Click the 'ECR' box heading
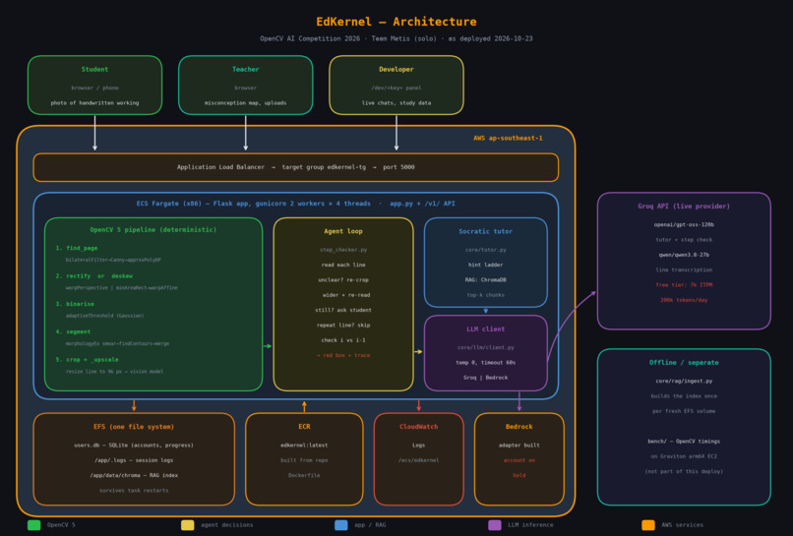Screen dimensions: 793x536 point(304,427)
